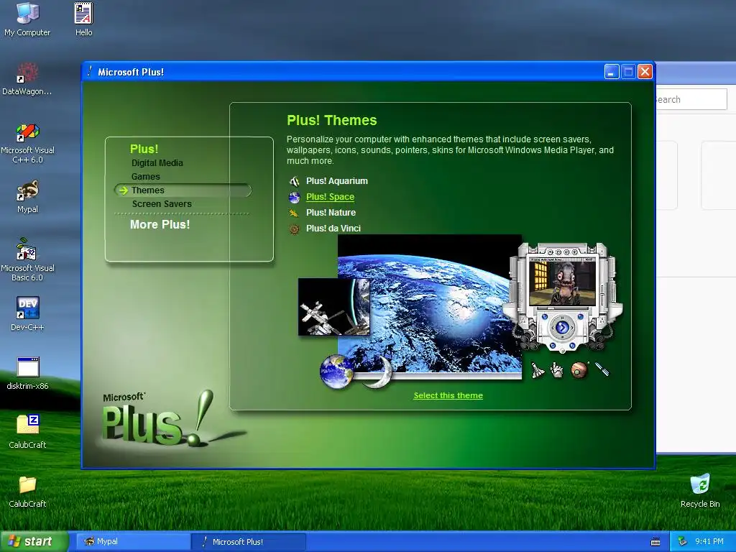Click the Earth wallpaper preview image
The image size is (736, 552).
click(x=430, y=306)
